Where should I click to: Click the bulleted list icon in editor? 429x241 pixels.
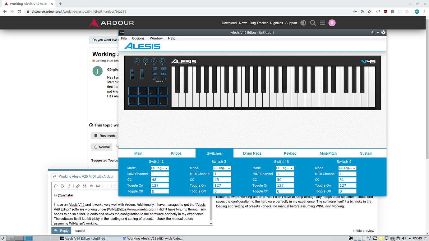coord(106,186)
